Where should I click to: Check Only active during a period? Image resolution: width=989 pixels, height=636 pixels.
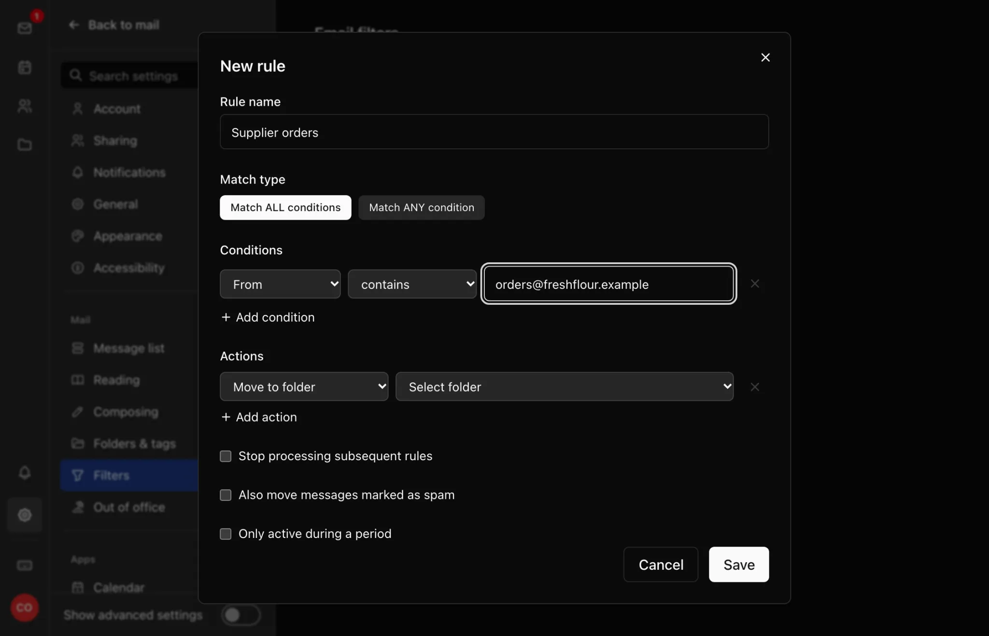coord(226,534)
